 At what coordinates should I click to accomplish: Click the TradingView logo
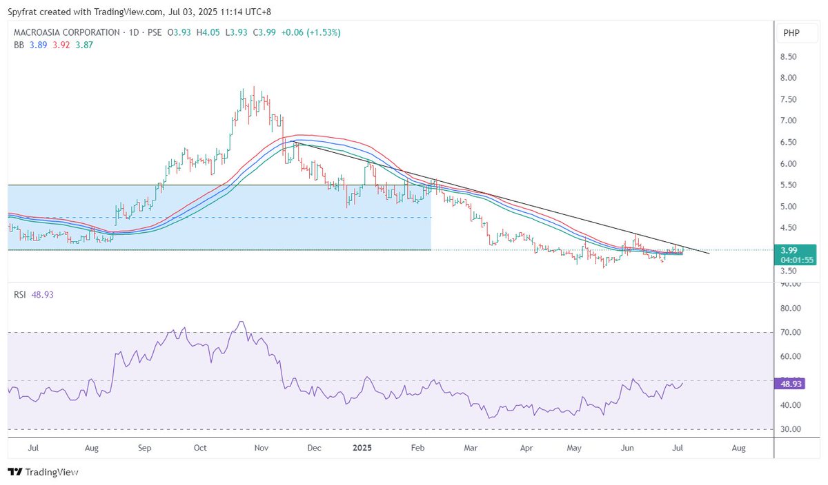[x=43, y=473]
